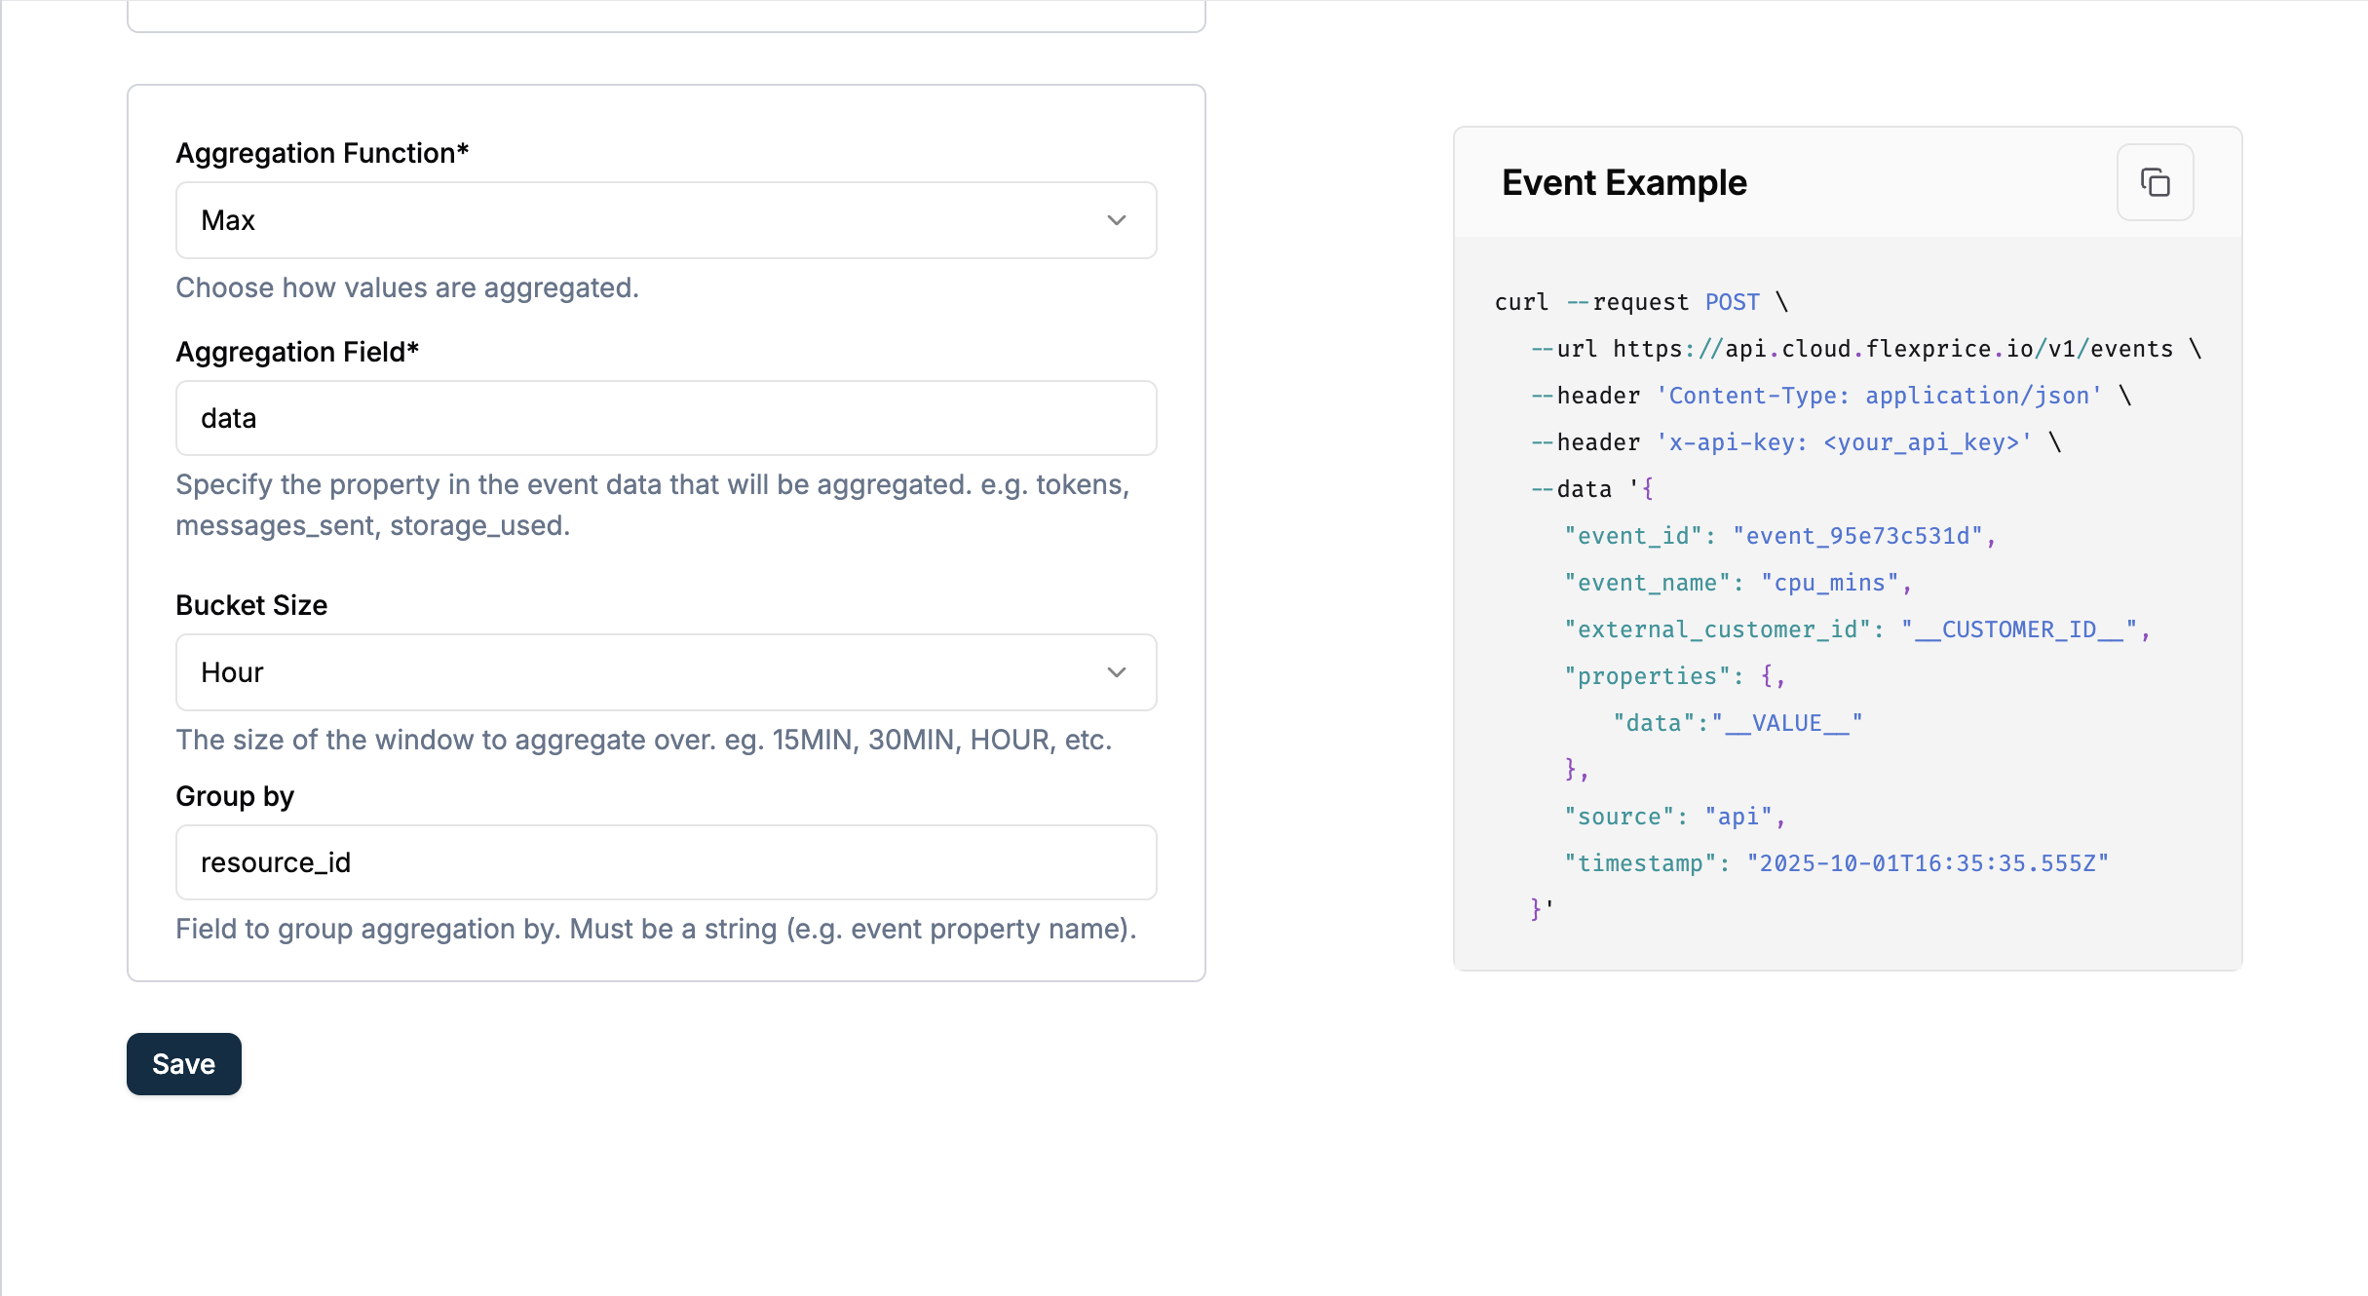Click the event_id value 'event_95e73c531d'
This screenshot has width=2368, height=1296.
point(1857,536)
